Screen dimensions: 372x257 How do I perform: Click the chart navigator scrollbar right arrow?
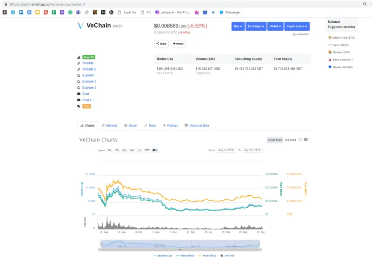coord(261,250)
